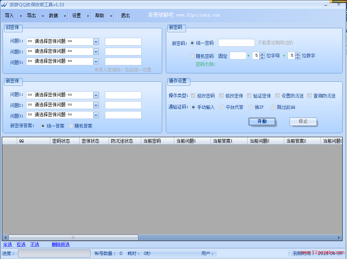Click the 不选 link
The width and height of the screenshot is (347, 259).
pyautogui.click(x=35, y=244)
